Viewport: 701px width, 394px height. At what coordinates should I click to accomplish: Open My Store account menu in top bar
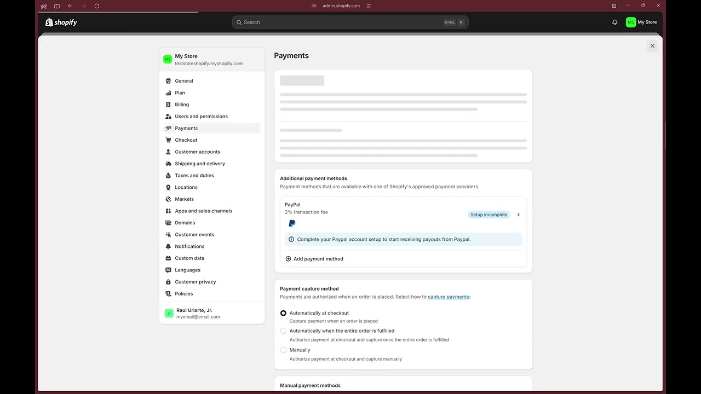pos(641,22)
